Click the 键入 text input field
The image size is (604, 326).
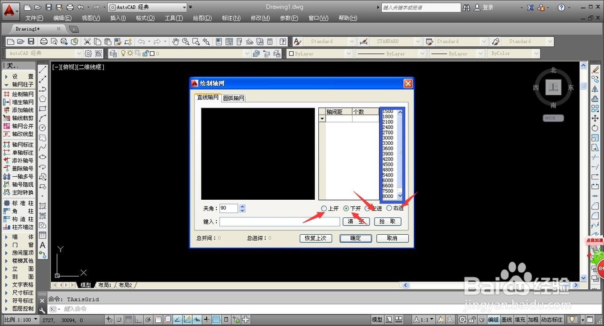(280, 222)
